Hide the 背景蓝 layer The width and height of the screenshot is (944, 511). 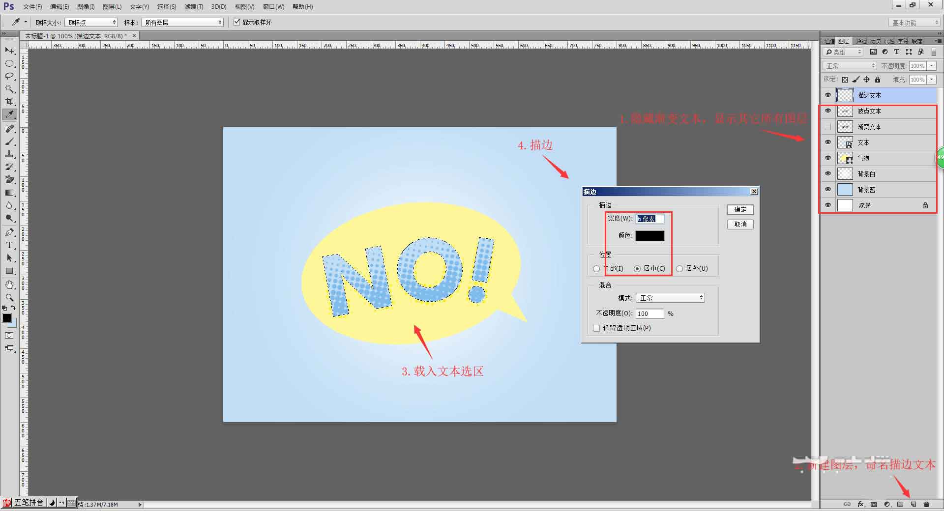(x=828, y=189)
